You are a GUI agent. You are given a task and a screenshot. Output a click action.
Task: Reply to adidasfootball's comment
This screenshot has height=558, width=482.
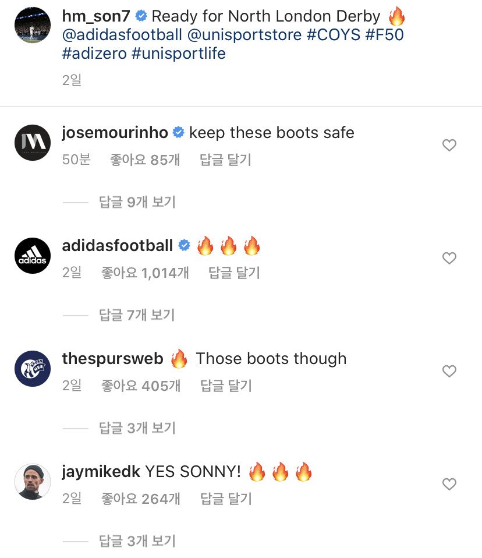pos(234,273)
